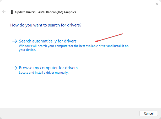Image resolution: width=161 pixels, height=119 pixels.
Task: Click the arrow icon beside Search automatically
Action: click(x=15, y=41)
